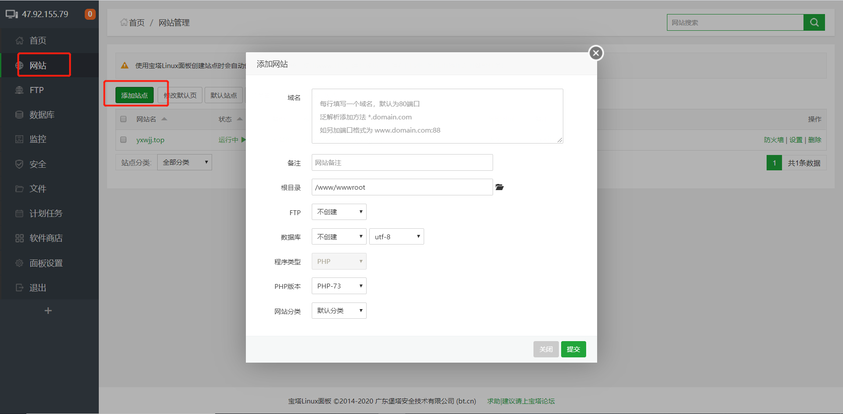This screenshot has width=843, height=414.
Task: Click the folder browse icon beside root directory
Action: (x=500, y=187)
